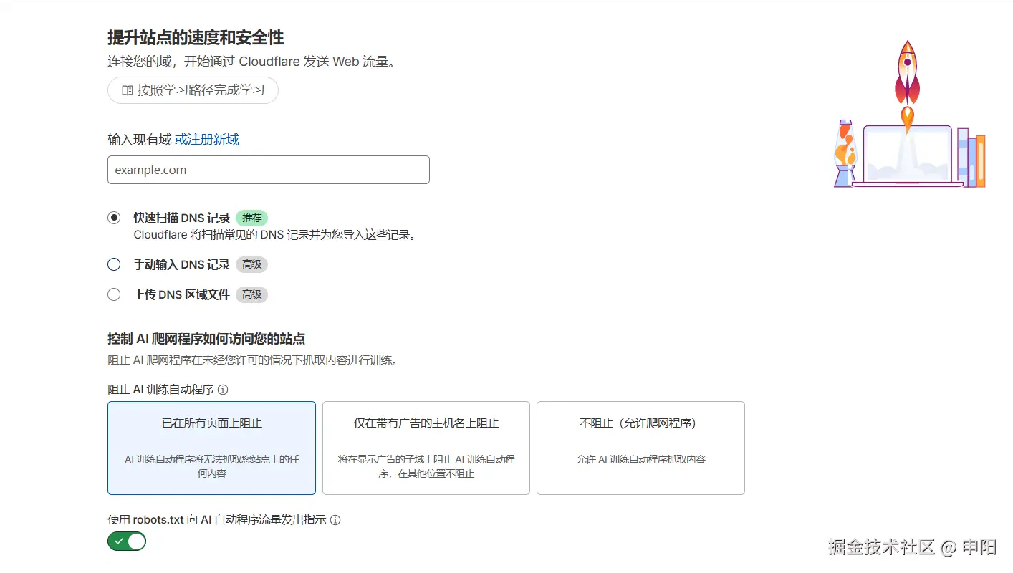Click the 推荐 badge next to quick scan
The width and height of the screenshot is (1013, 573).
251,218
